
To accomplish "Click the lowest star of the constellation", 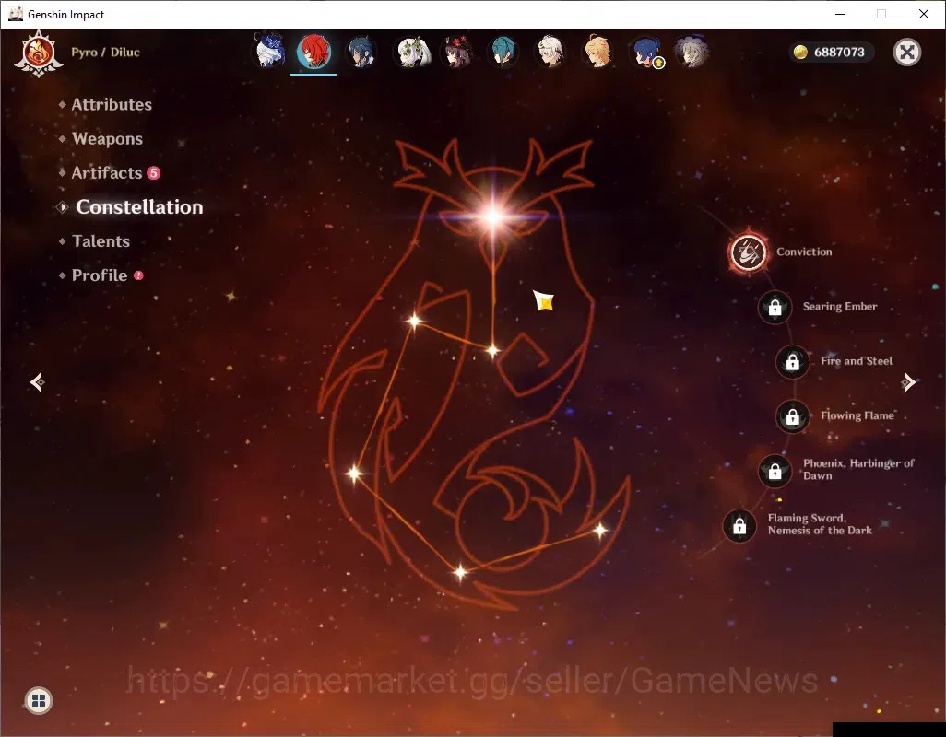I will coord(460,572).
